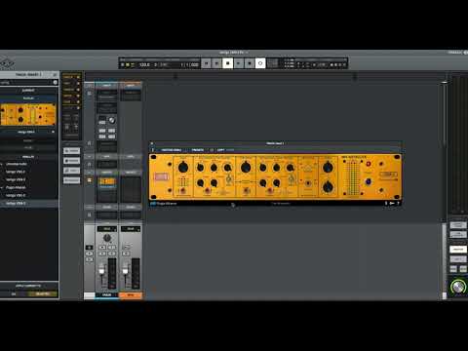The height and width of the screenshot is (351, 468).
Task: Click the leftmost large black knob on the VOXBOX
Action: (x=183, y=168)
